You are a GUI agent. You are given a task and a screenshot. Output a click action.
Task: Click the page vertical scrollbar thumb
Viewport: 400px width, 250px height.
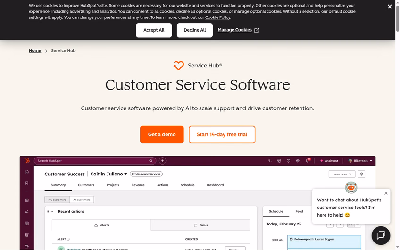(398, 18)
